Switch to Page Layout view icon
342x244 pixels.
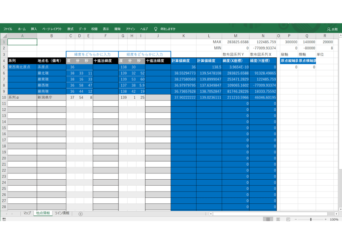(278, 219)
